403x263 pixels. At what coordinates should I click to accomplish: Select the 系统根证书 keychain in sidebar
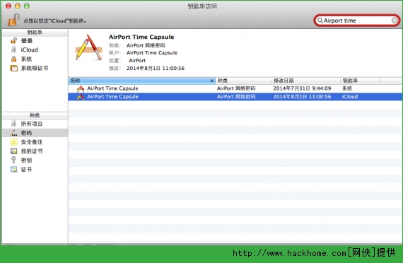pyautogui.click(x=35, y=68)
